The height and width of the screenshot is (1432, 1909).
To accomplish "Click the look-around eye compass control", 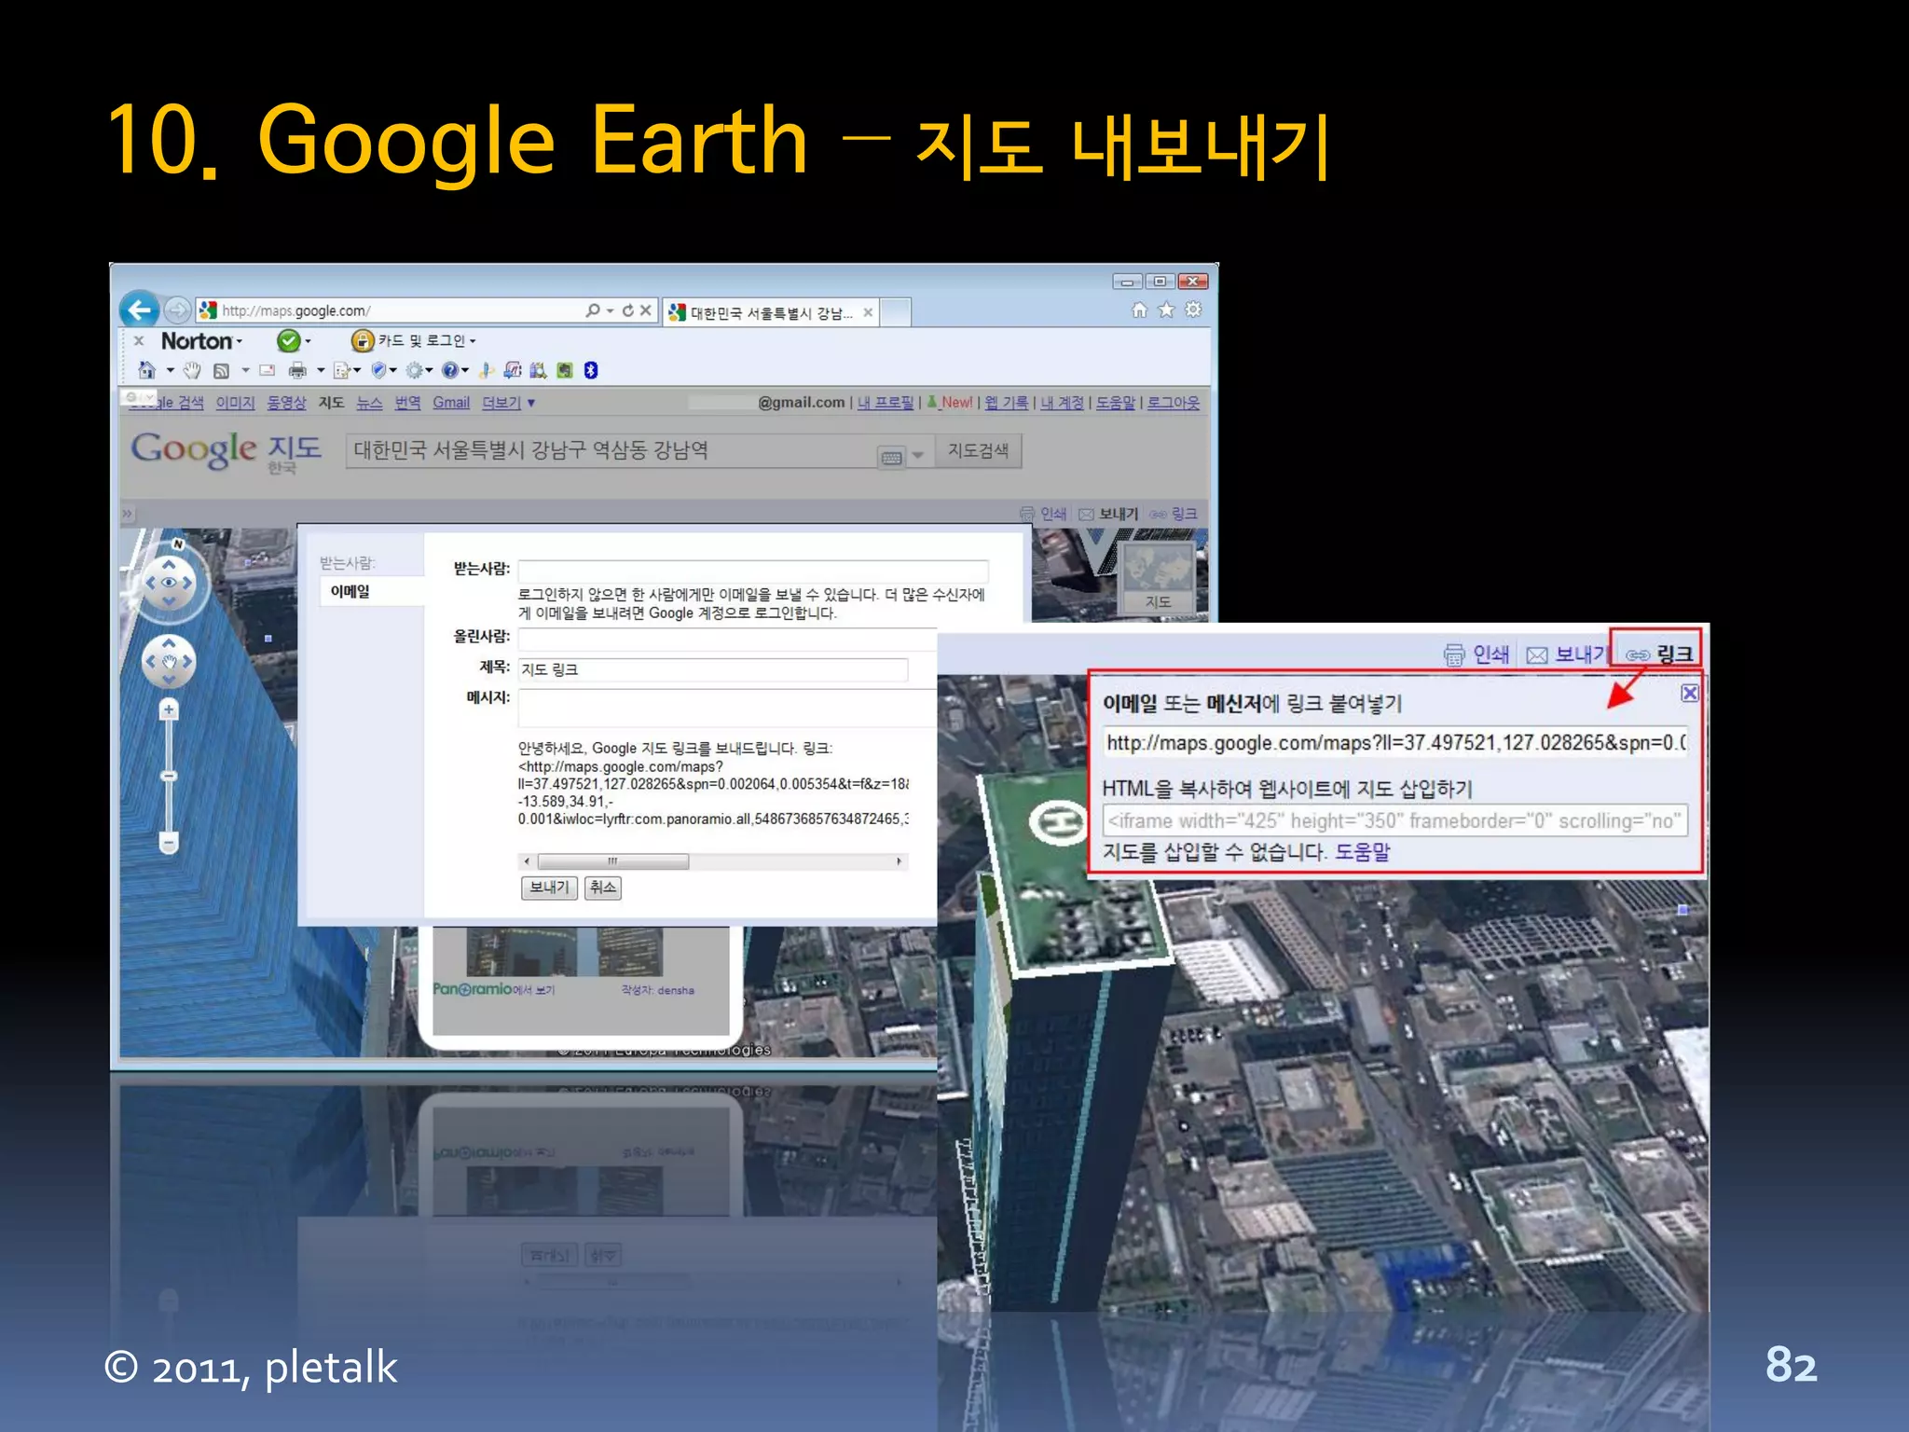I will (x=169, y=583).
